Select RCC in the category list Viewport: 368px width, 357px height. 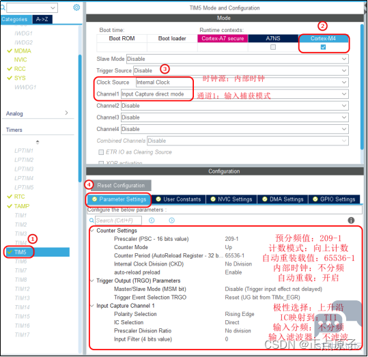click(x=20, y=69)
